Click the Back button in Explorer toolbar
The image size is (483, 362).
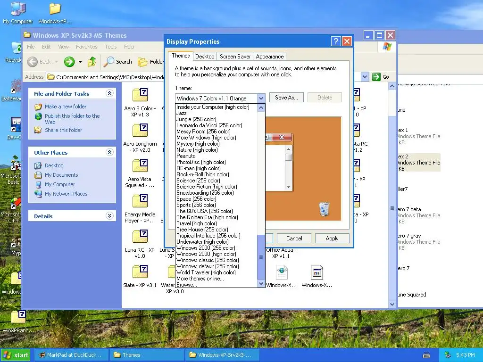click(42, 62)
